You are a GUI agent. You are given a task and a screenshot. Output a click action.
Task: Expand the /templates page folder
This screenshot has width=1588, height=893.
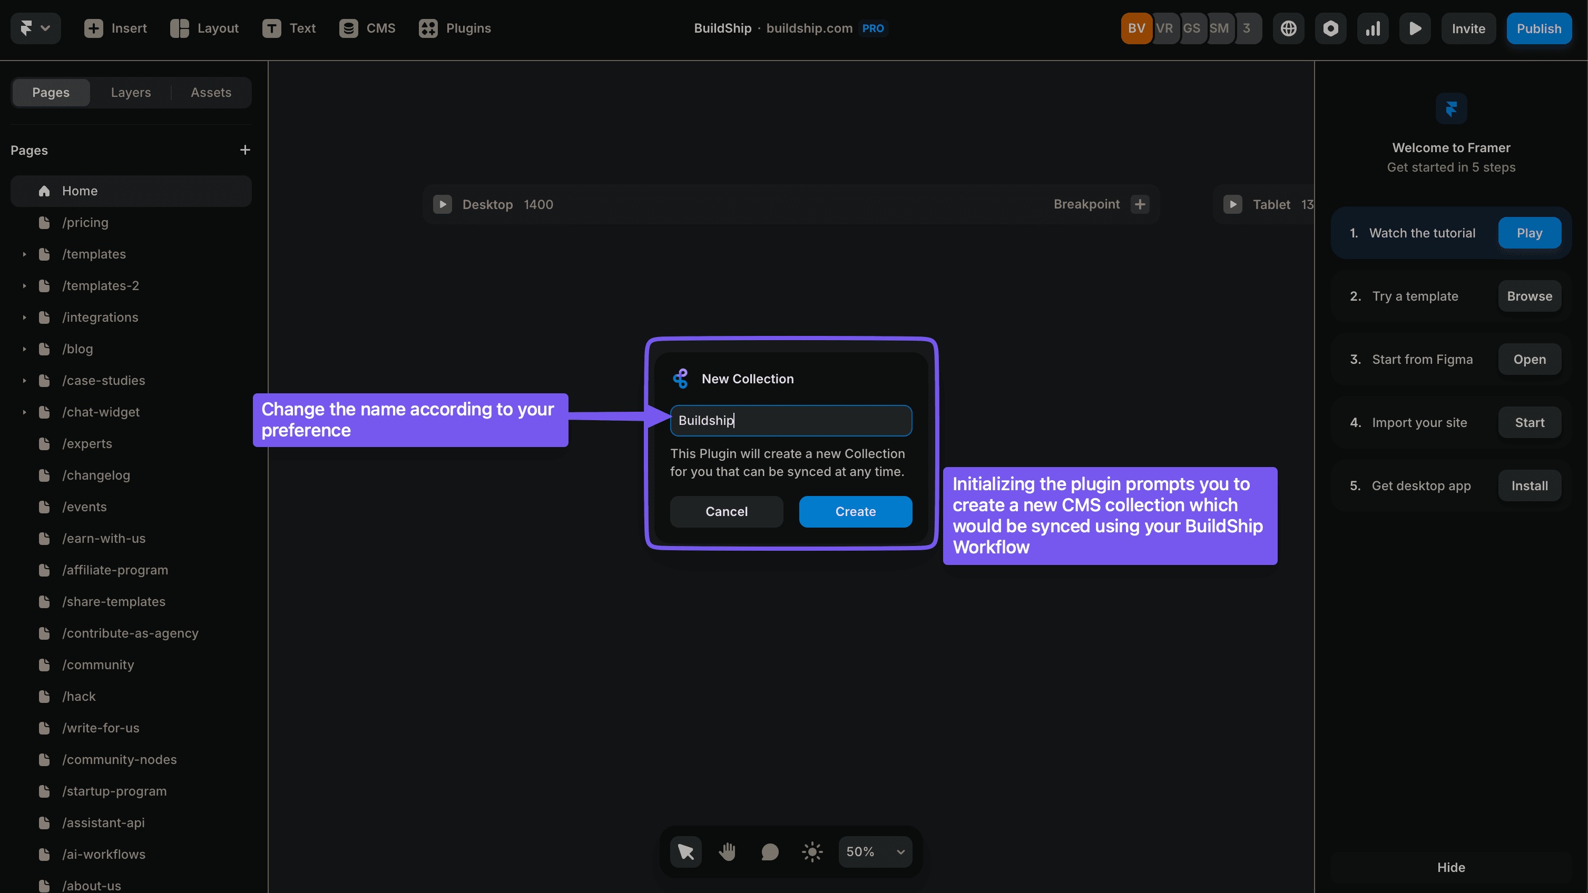(x=24, y=254)
